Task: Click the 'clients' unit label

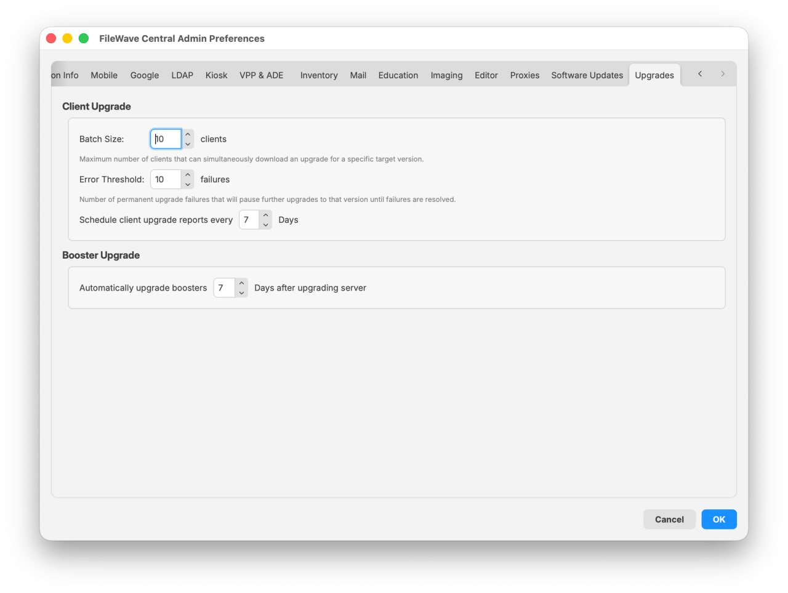Action: click(x=214, y=139)
